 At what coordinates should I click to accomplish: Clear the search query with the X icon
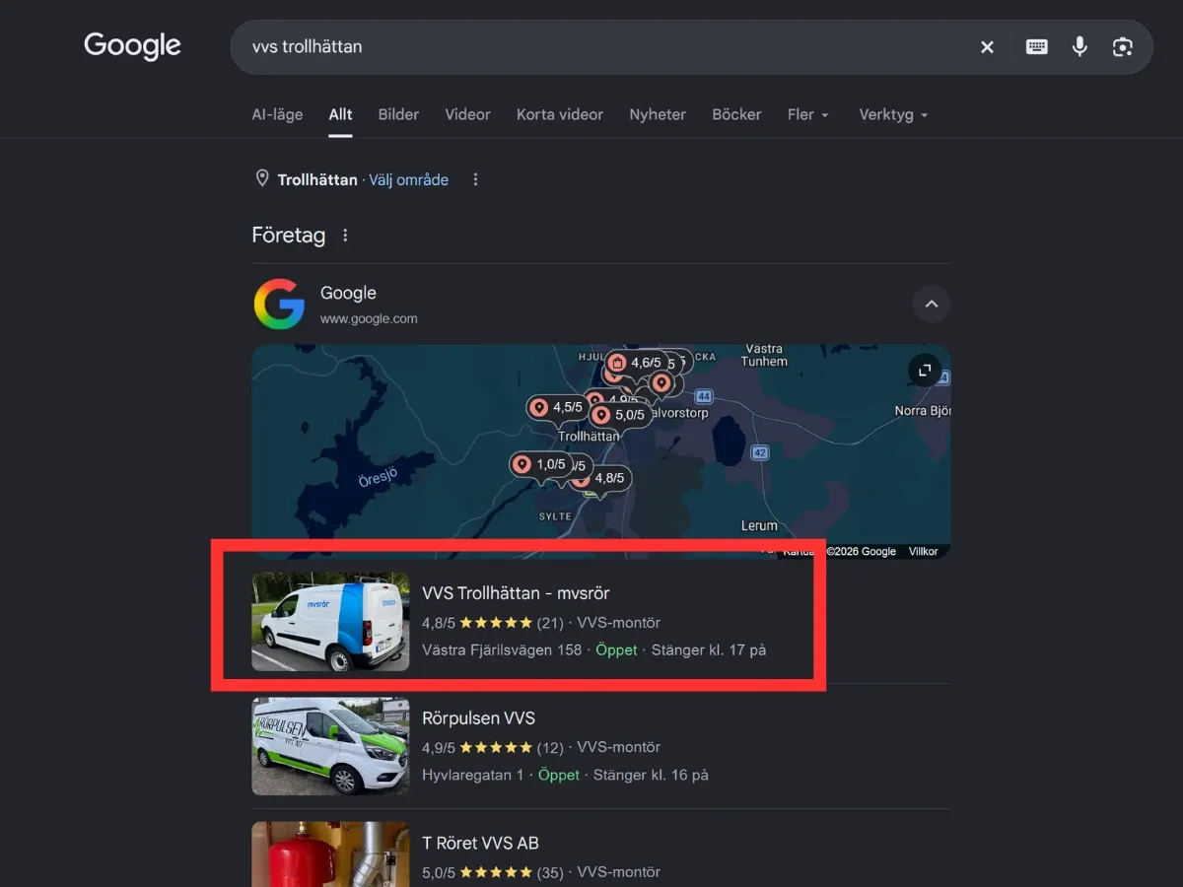[987, 47]
